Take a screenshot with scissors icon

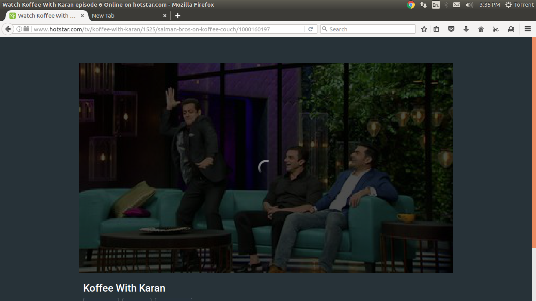coord(496,29)
